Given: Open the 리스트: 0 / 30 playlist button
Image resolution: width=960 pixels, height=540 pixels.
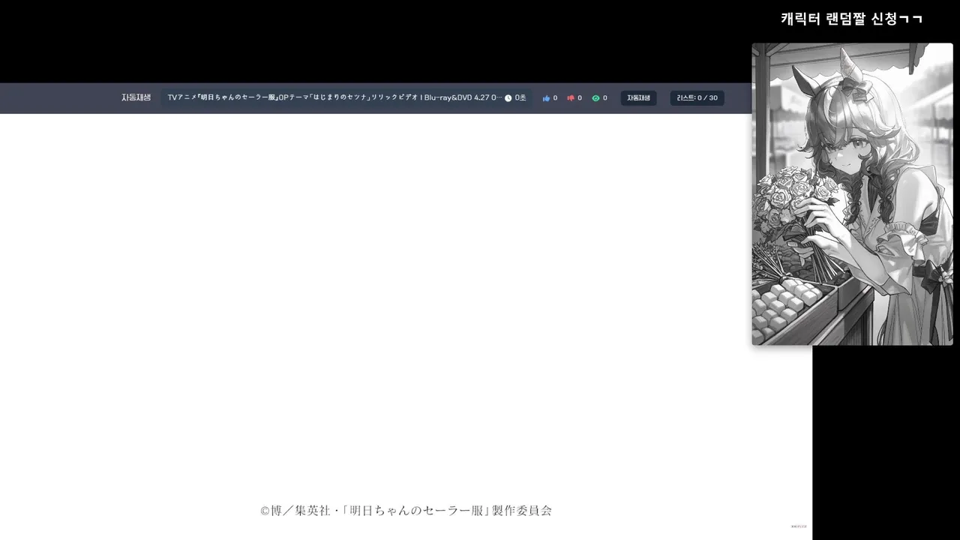Looking at the screenshot, I should pyautogui.click(x=697, y=98).
